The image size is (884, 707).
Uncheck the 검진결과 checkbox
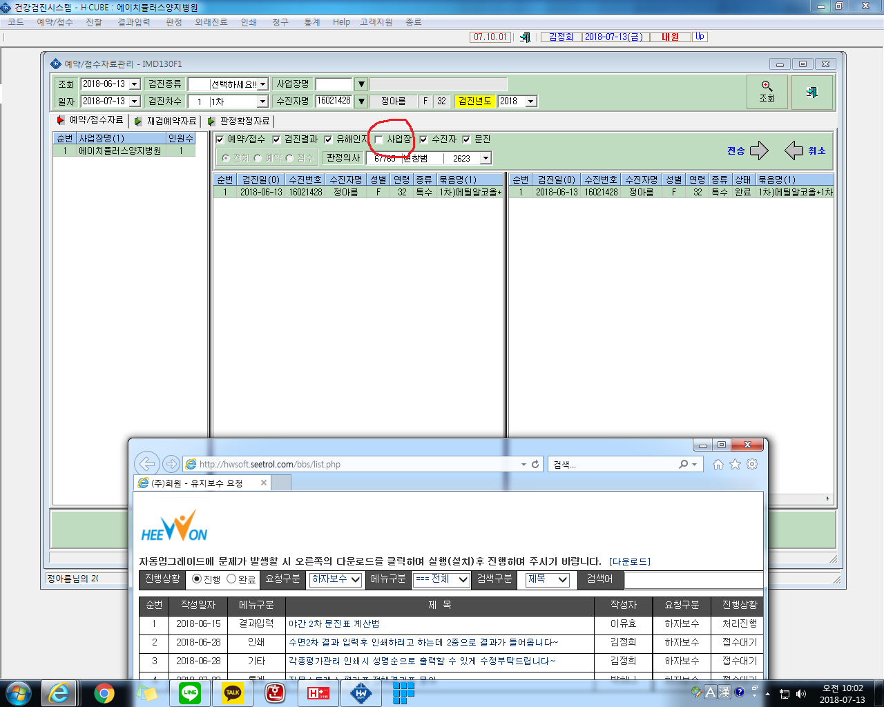tap(276, 139)
